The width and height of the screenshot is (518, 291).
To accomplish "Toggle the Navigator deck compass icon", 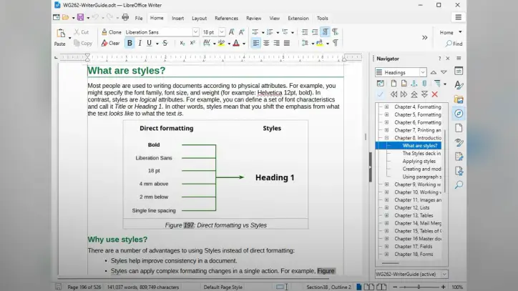I will [x=459, y=114].
